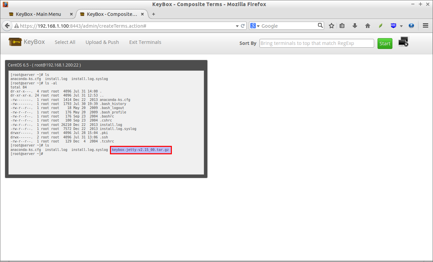Click the green leaf extension icon
The width and height of the screenshot is (433, 262).
point(380,26)
